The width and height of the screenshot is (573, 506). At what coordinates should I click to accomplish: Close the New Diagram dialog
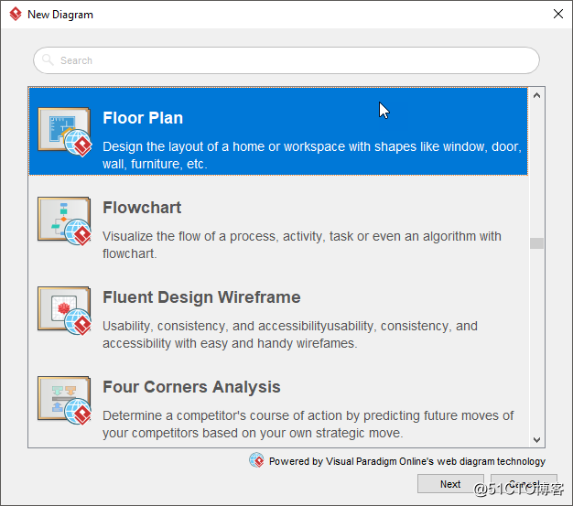tap(558, 14)
